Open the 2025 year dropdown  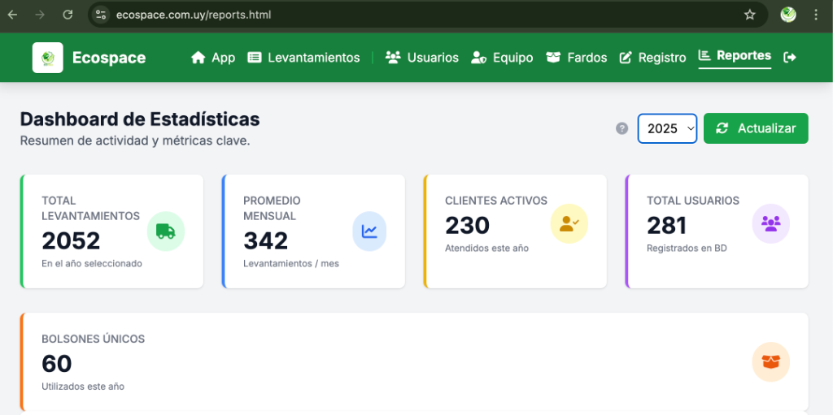(x=667, y=128)
